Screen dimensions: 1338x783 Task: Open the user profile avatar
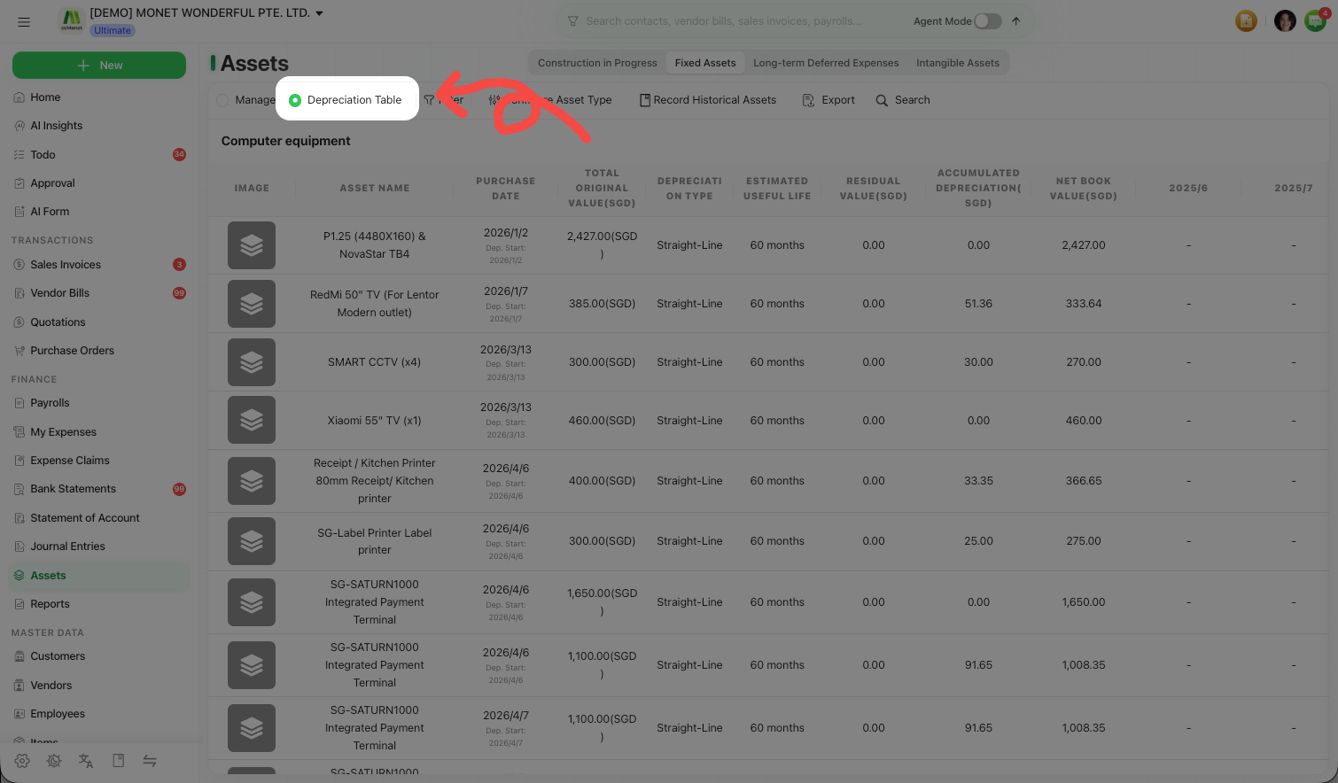[1285, 21]
